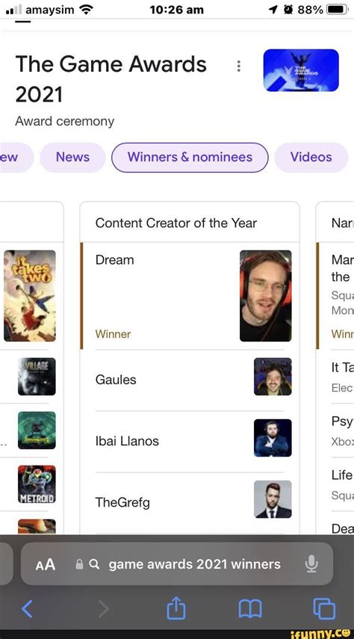Viewport: 354px width, 639px height.
Task: Tap the address bar search text
Action: click(194, 564)
